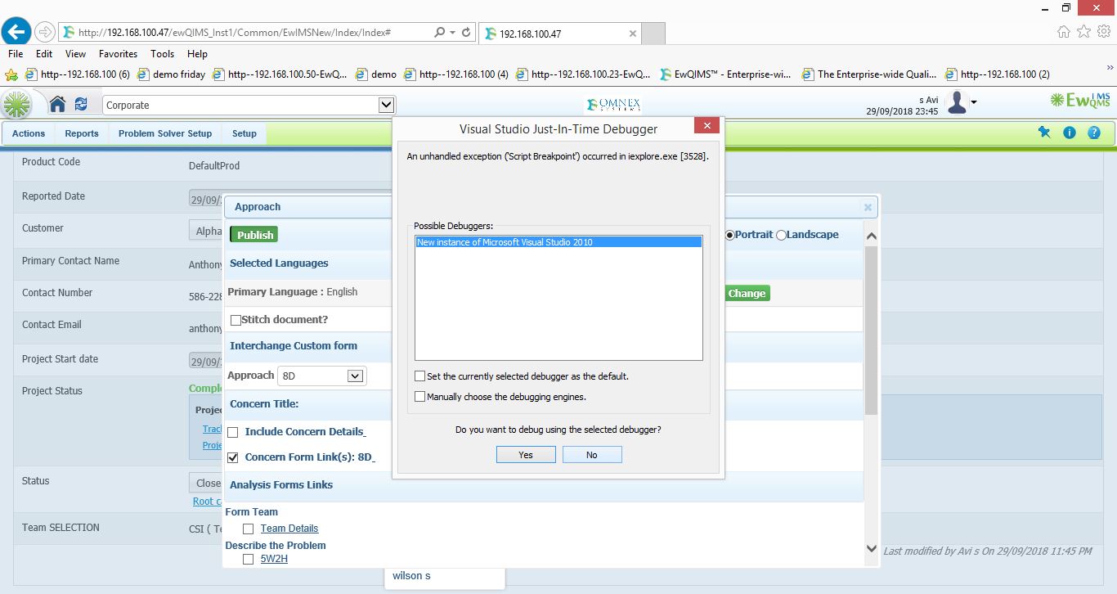
Task: Open the info icon in green toolbar
Action: point(1069,133)
